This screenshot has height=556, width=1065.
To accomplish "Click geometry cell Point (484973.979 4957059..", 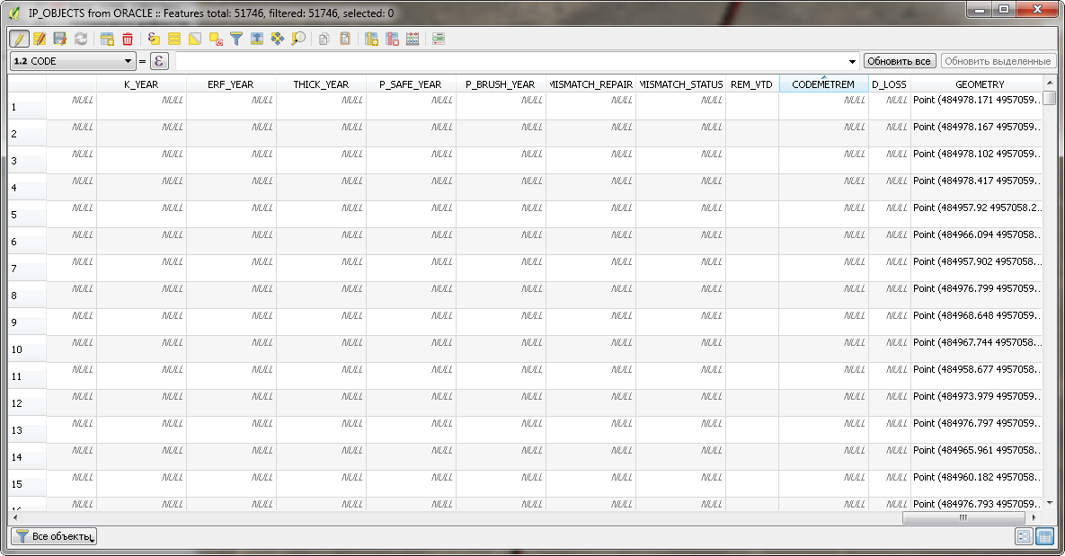I will [x=977, y=402].
